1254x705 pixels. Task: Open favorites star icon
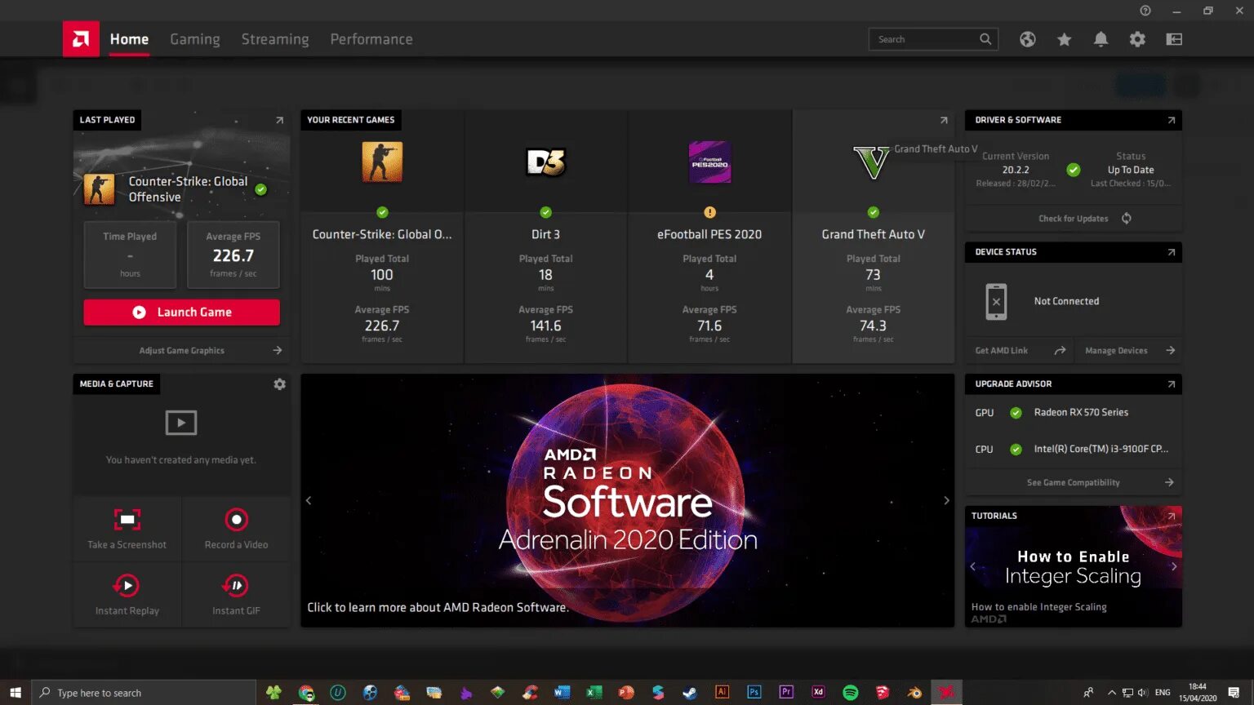coord(1065,39)
